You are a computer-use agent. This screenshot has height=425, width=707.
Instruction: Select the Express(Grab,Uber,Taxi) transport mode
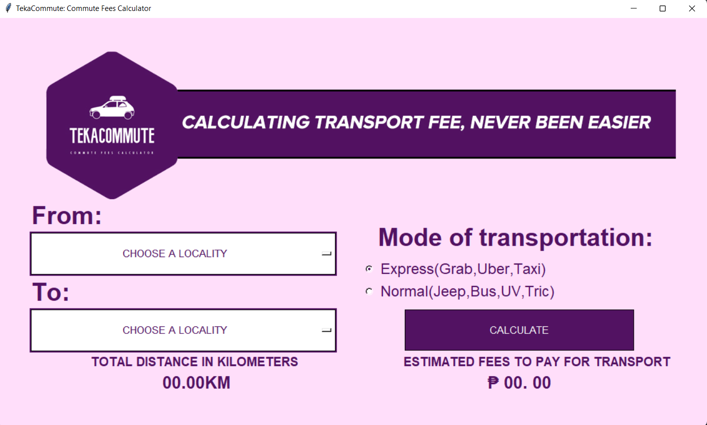[463, 269]
